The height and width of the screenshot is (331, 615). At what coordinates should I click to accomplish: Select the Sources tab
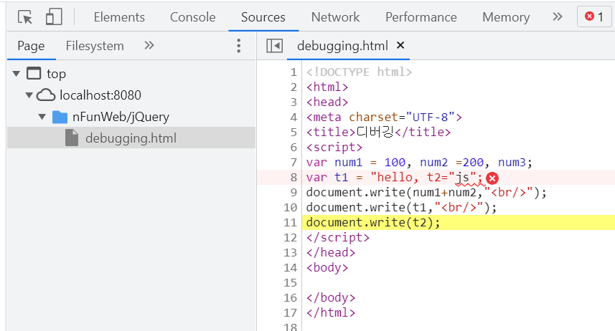[x=263, y=17]
